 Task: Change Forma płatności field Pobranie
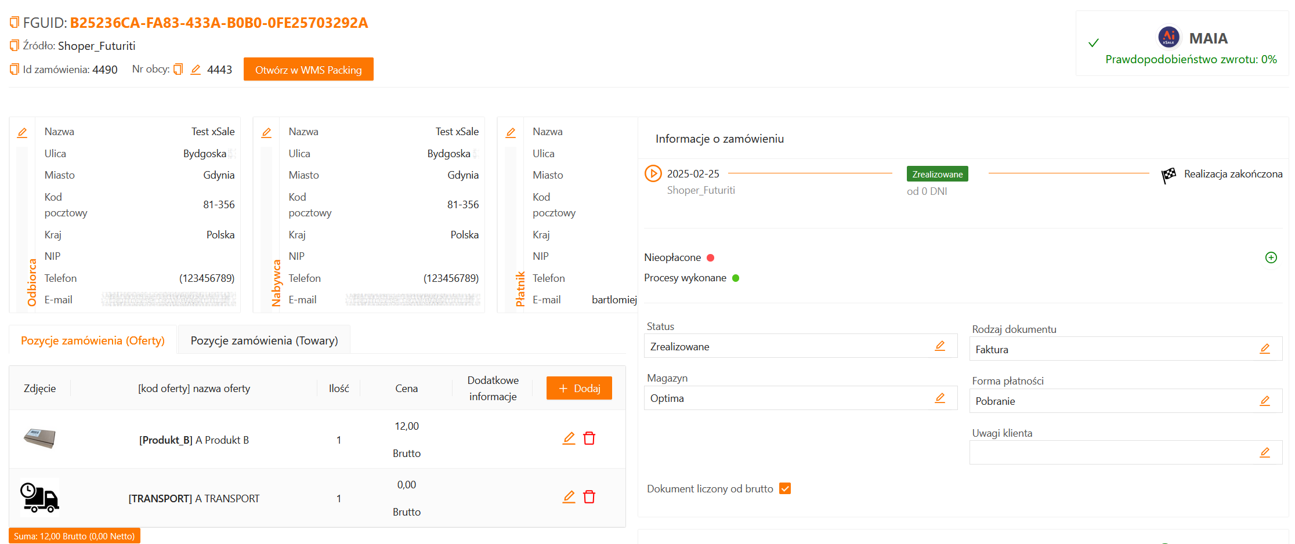pyautogui.click(x=1265, y=401)
